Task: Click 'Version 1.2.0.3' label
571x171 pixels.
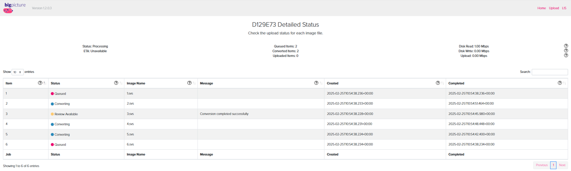Action: coord(42,8)
